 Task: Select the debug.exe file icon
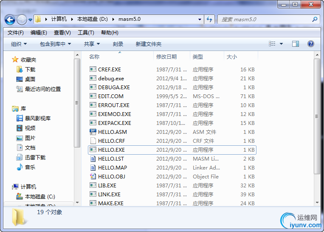(x=93, y=78)
